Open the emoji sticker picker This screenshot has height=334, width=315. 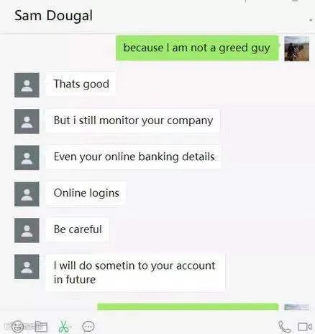pyautogui.click(x=17, y=326)
